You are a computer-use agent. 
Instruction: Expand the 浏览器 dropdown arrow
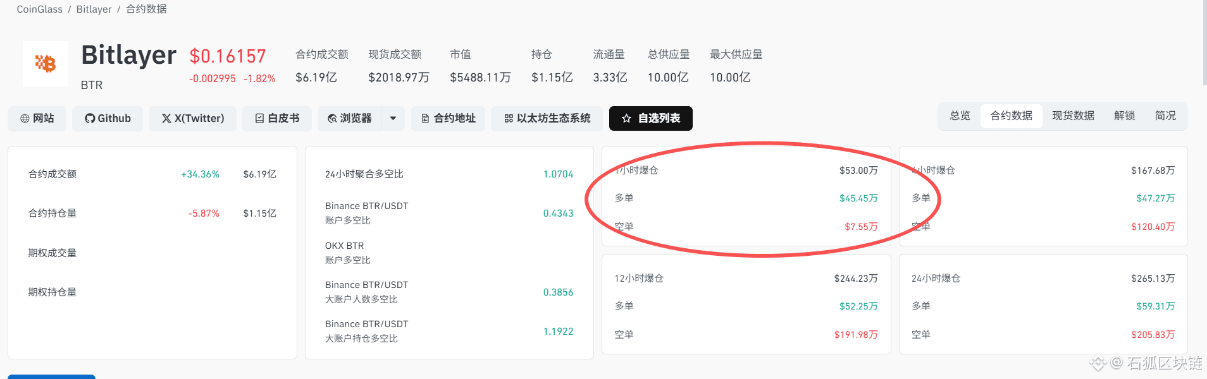[393, 119]
